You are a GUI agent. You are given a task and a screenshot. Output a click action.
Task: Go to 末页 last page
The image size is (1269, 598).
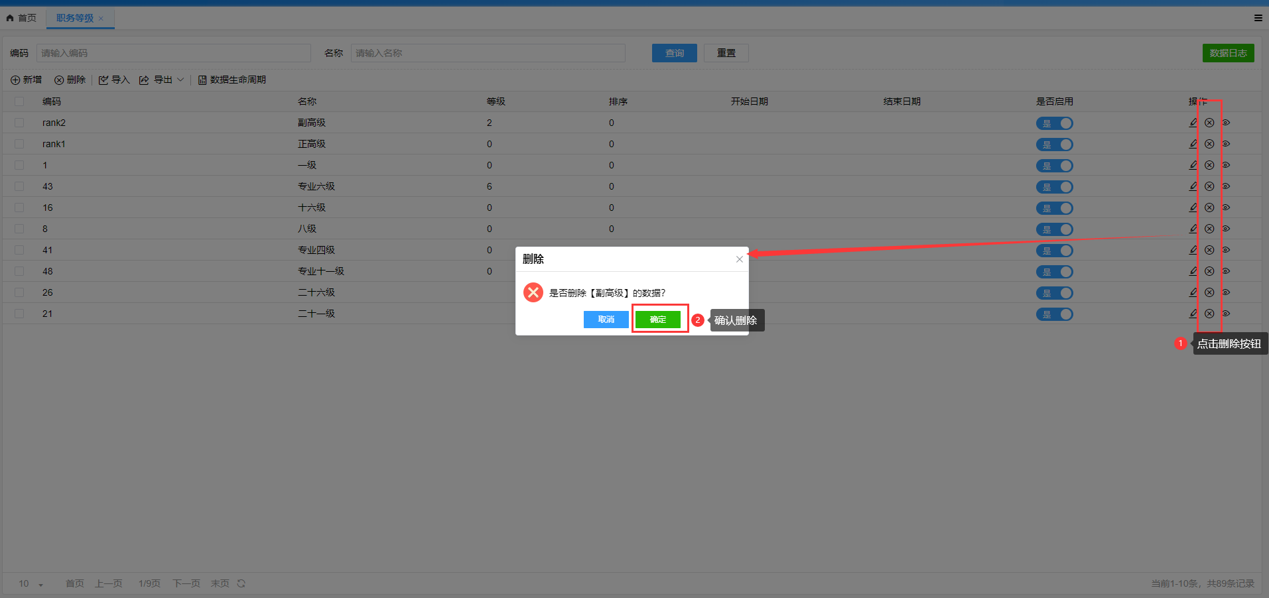[x=220, y=583]
